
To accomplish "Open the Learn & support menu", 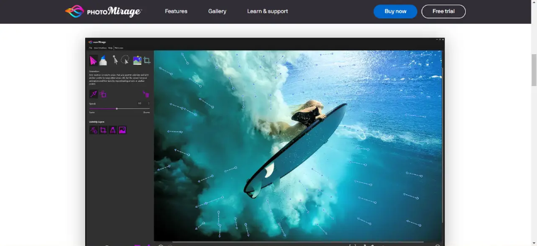I will 267,11.
